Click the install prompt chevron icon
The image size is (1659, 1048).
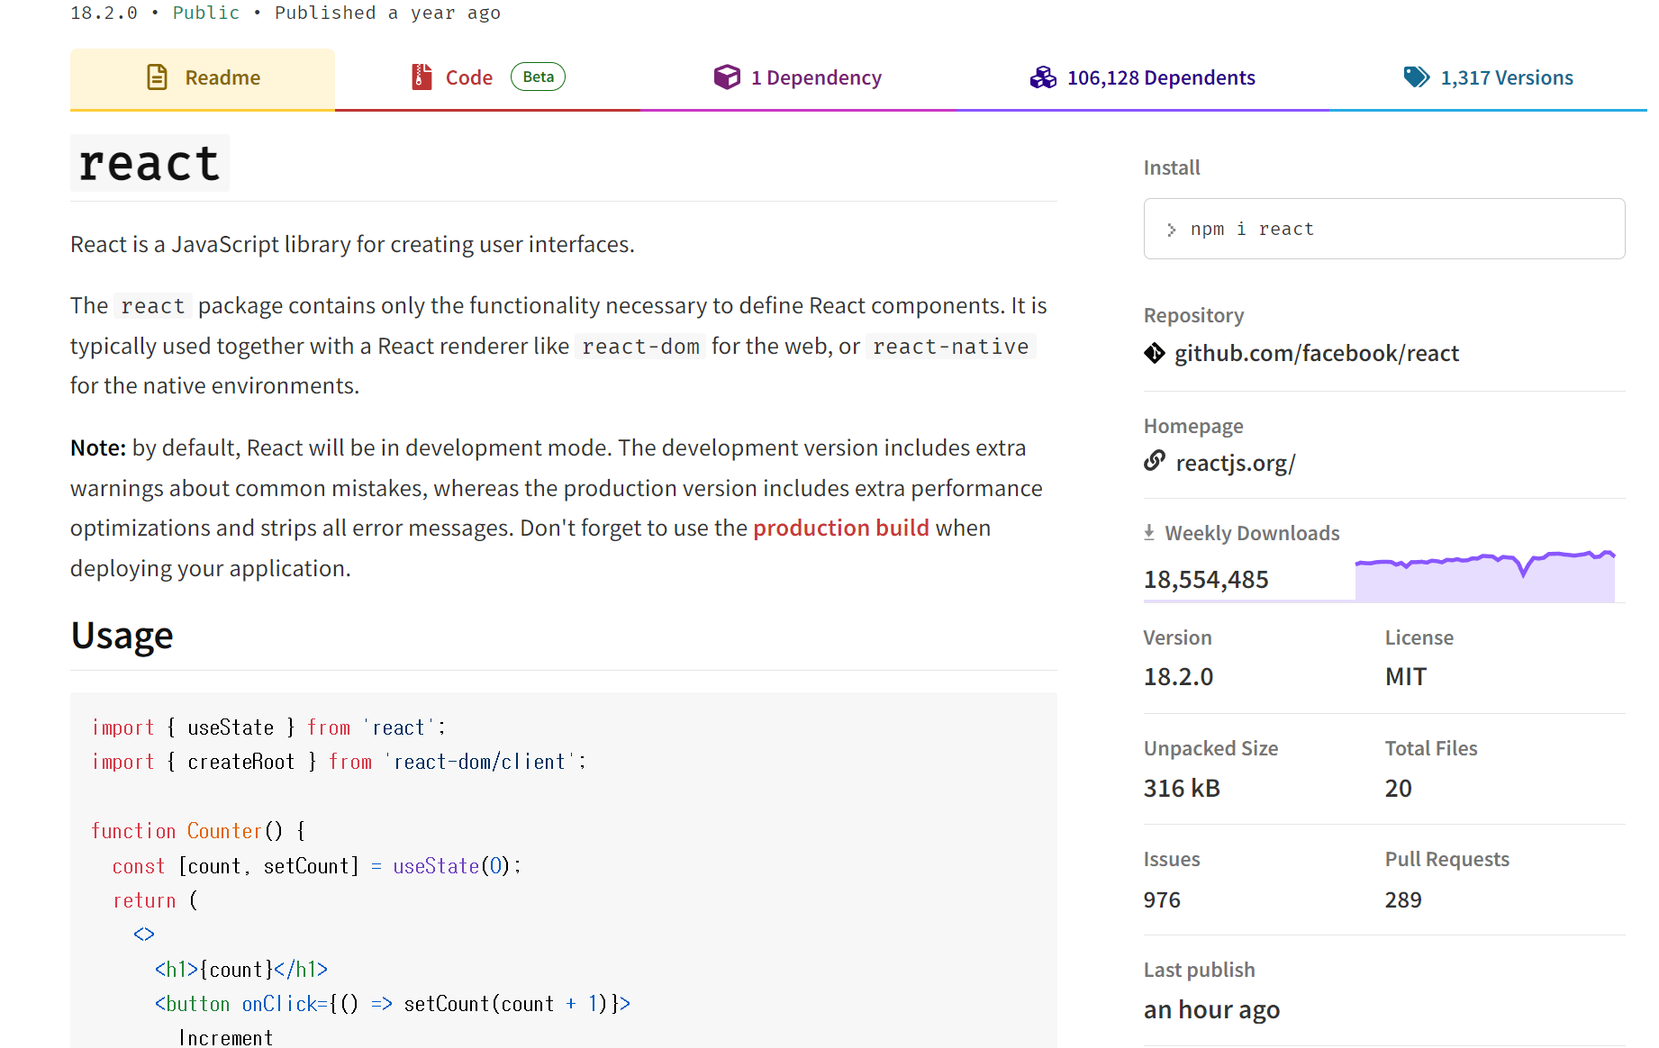(1171, 230)
